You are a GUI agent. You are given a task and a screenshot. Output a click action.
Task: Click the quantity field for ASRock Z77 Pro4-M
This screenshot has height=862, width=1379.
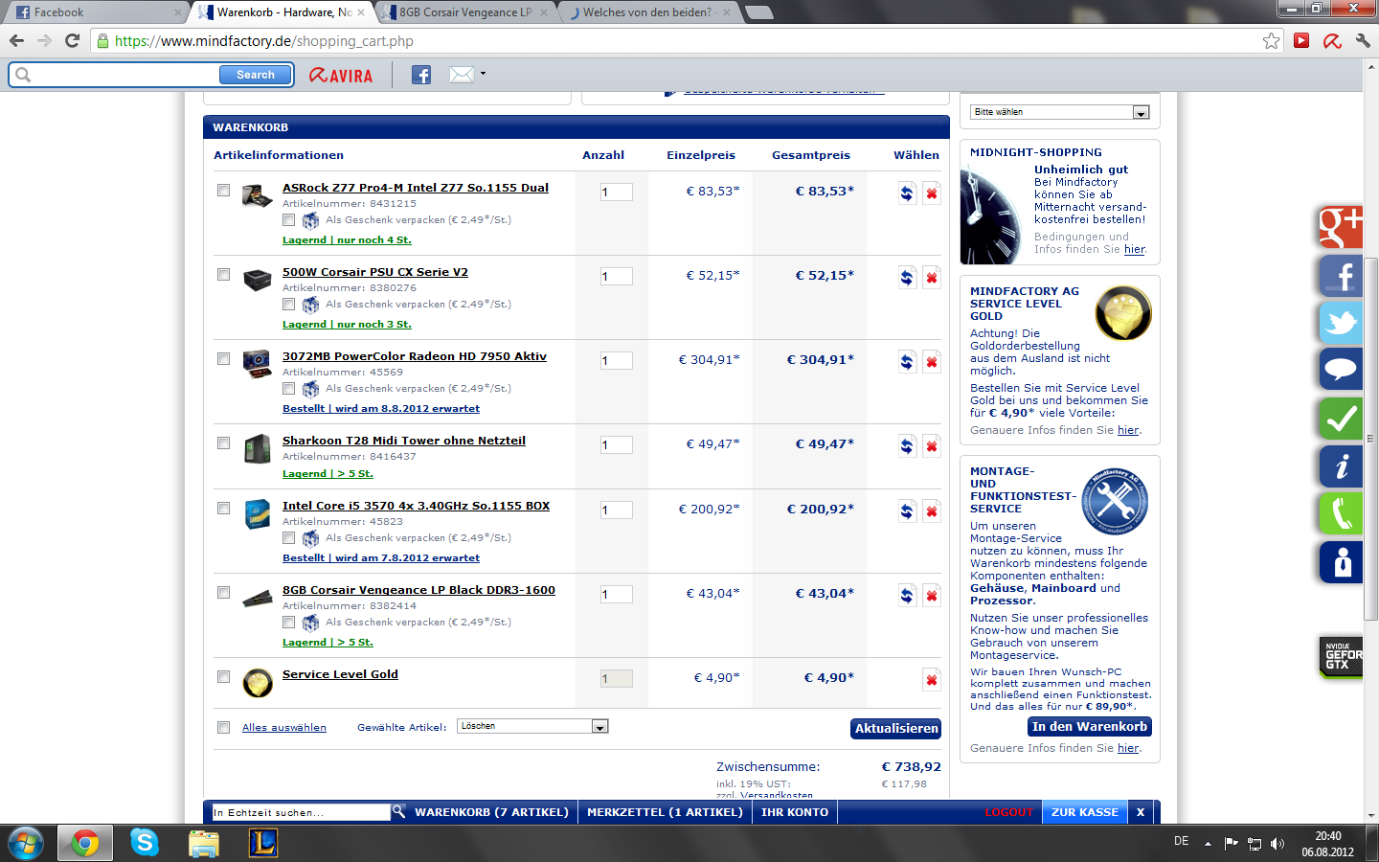tap(616, 192)
